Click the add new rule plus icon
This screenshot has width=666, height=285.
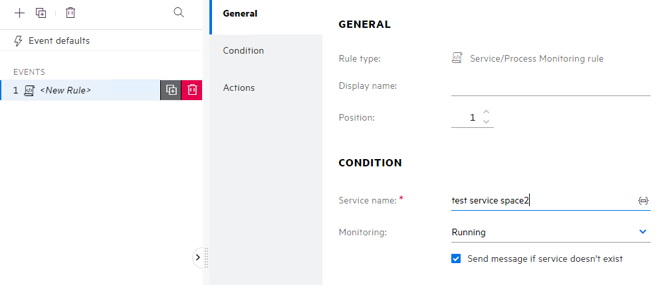[19, 13]
